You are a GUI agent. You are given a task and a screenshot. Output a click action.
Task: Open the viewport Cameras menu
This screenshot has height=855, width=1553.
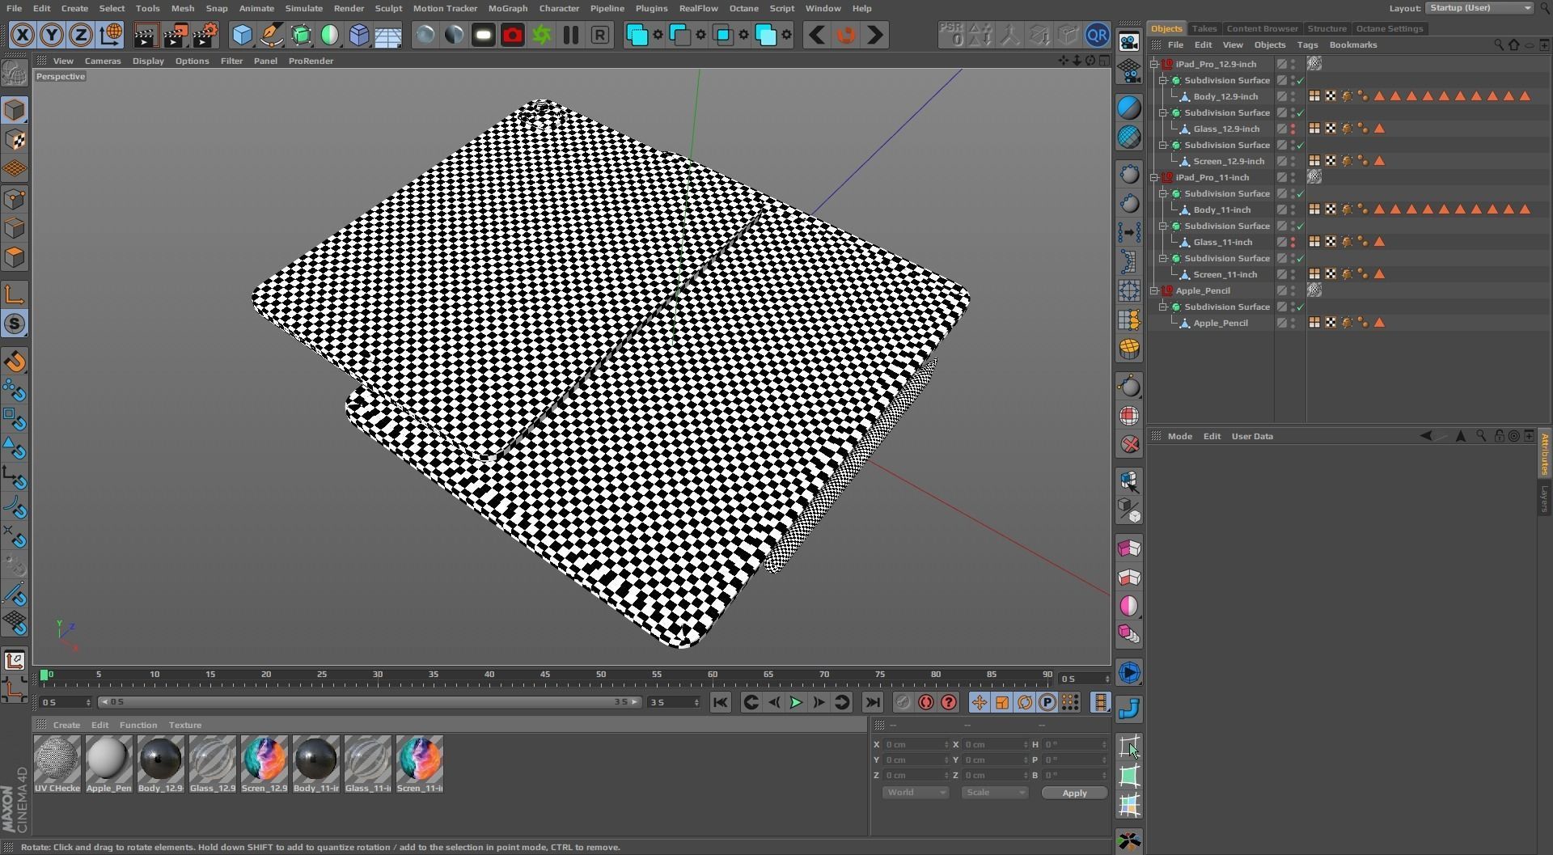click(103, 61)
